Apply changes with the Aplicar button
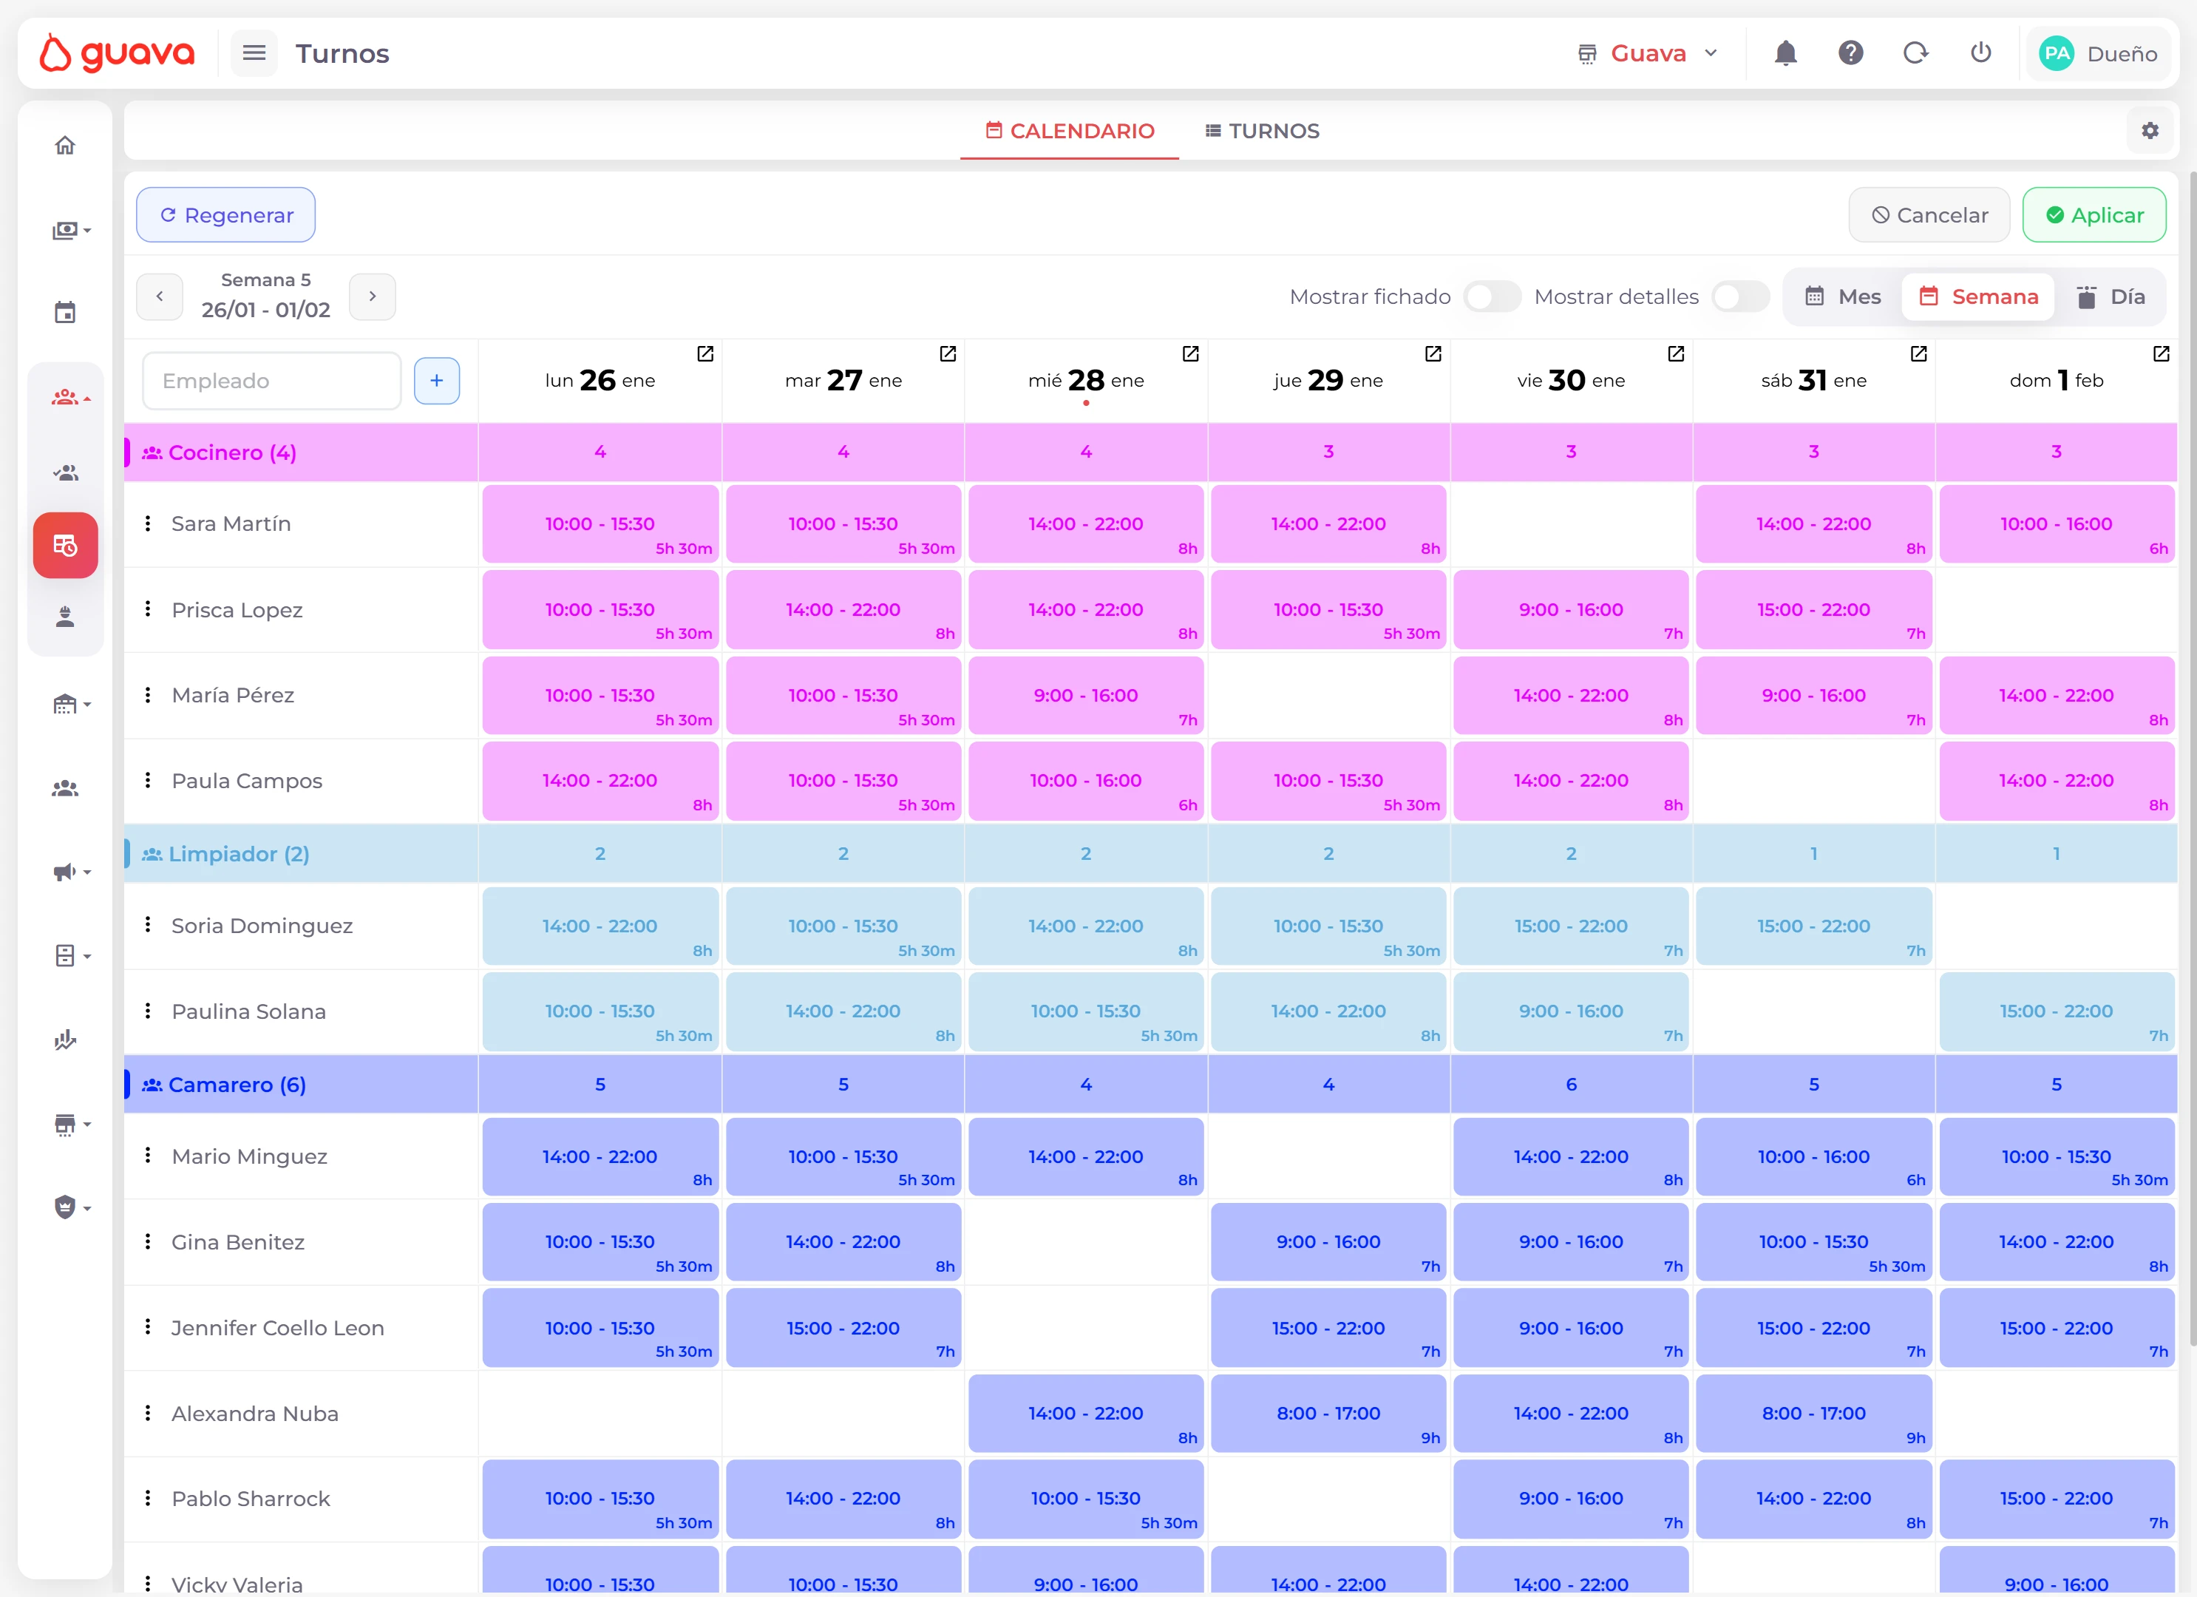This screenshot has width=2197, height=1597. pos(2094,214)
